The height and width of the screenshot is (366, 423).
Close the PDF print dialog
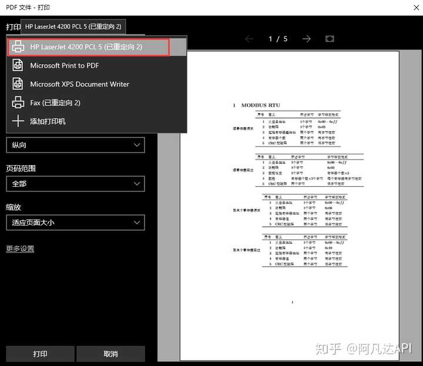[x=417, y=8]
